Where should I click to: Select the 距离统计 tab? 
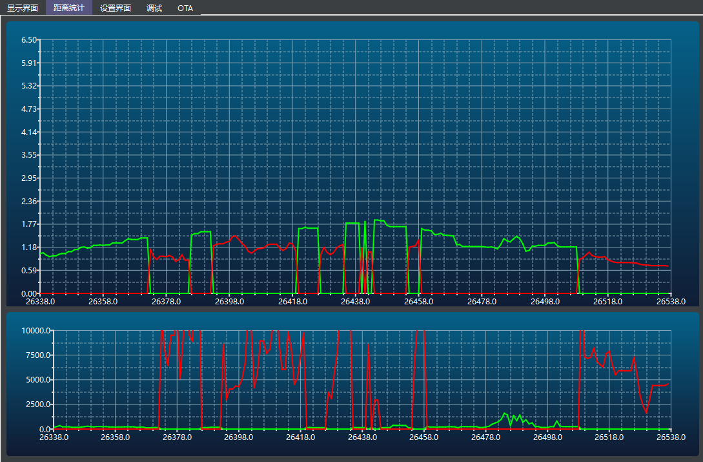tap(69, 8)
